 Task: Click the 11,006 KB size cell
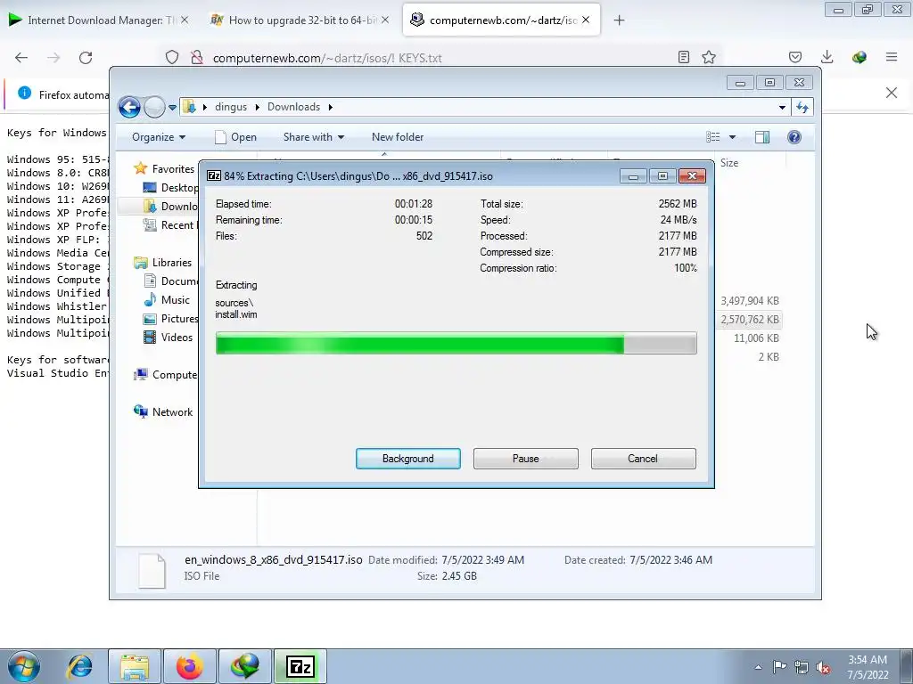[756, 338]
